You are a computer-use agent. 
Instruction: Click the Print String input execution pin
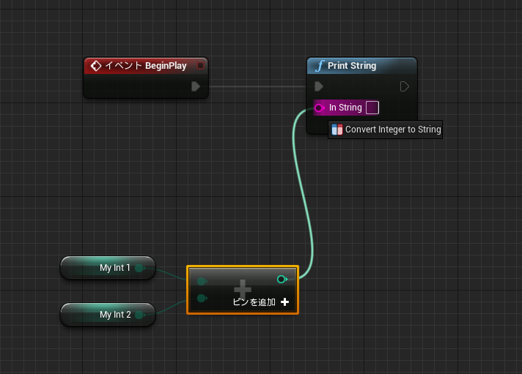pos(319,86)
